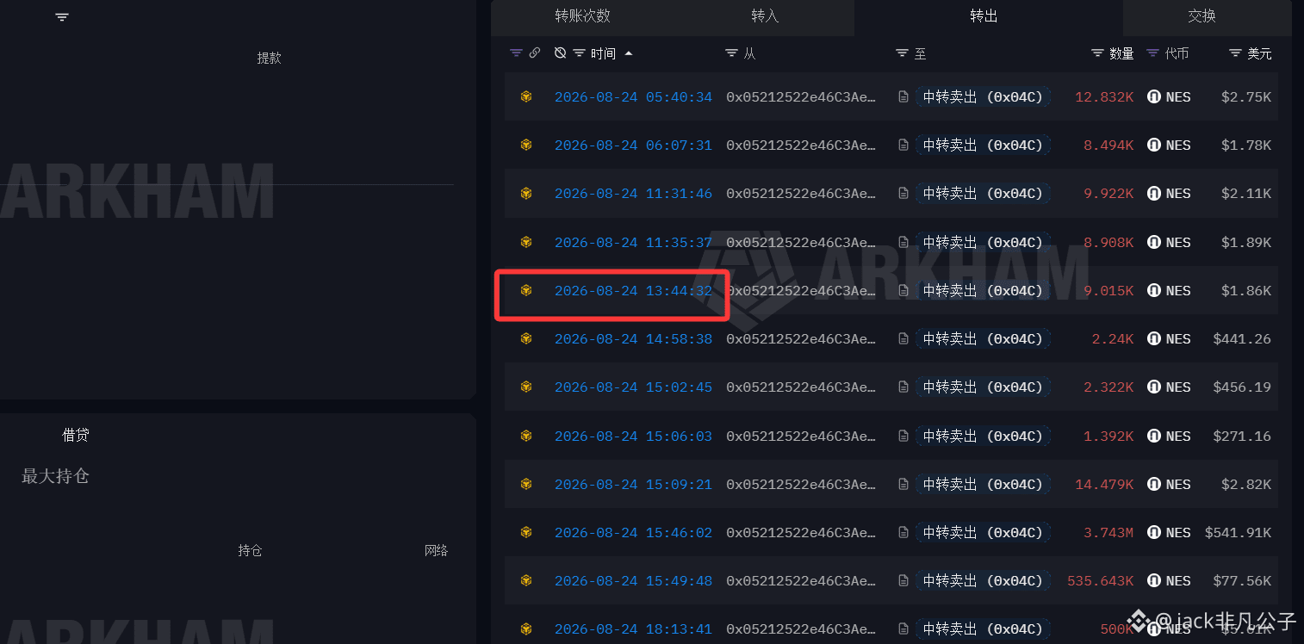Click the NES token icon on the 15:02:45 row
The height and width of the screenshot is (644, 1304).
coord(1154,387)
